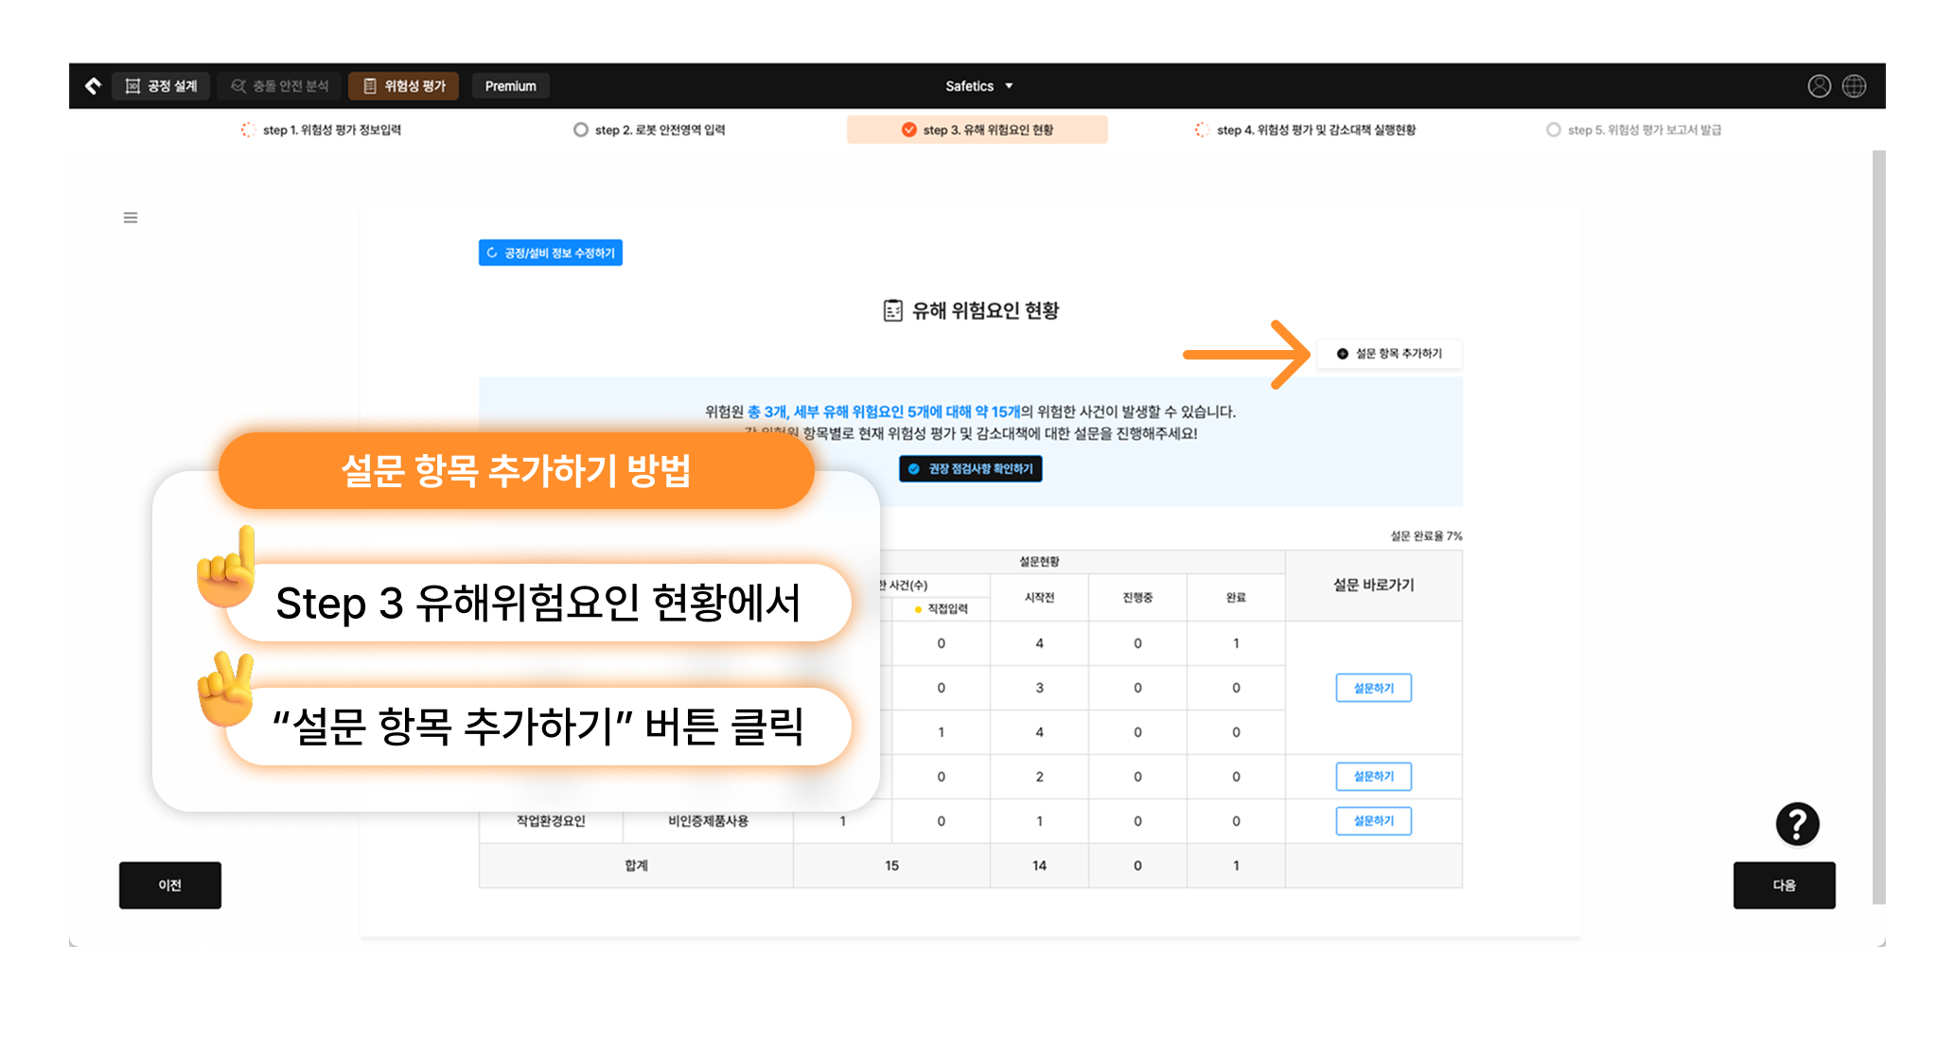1955x1051 pixels.
Task: Click the 다음 next button
Action: [1784, 885]
